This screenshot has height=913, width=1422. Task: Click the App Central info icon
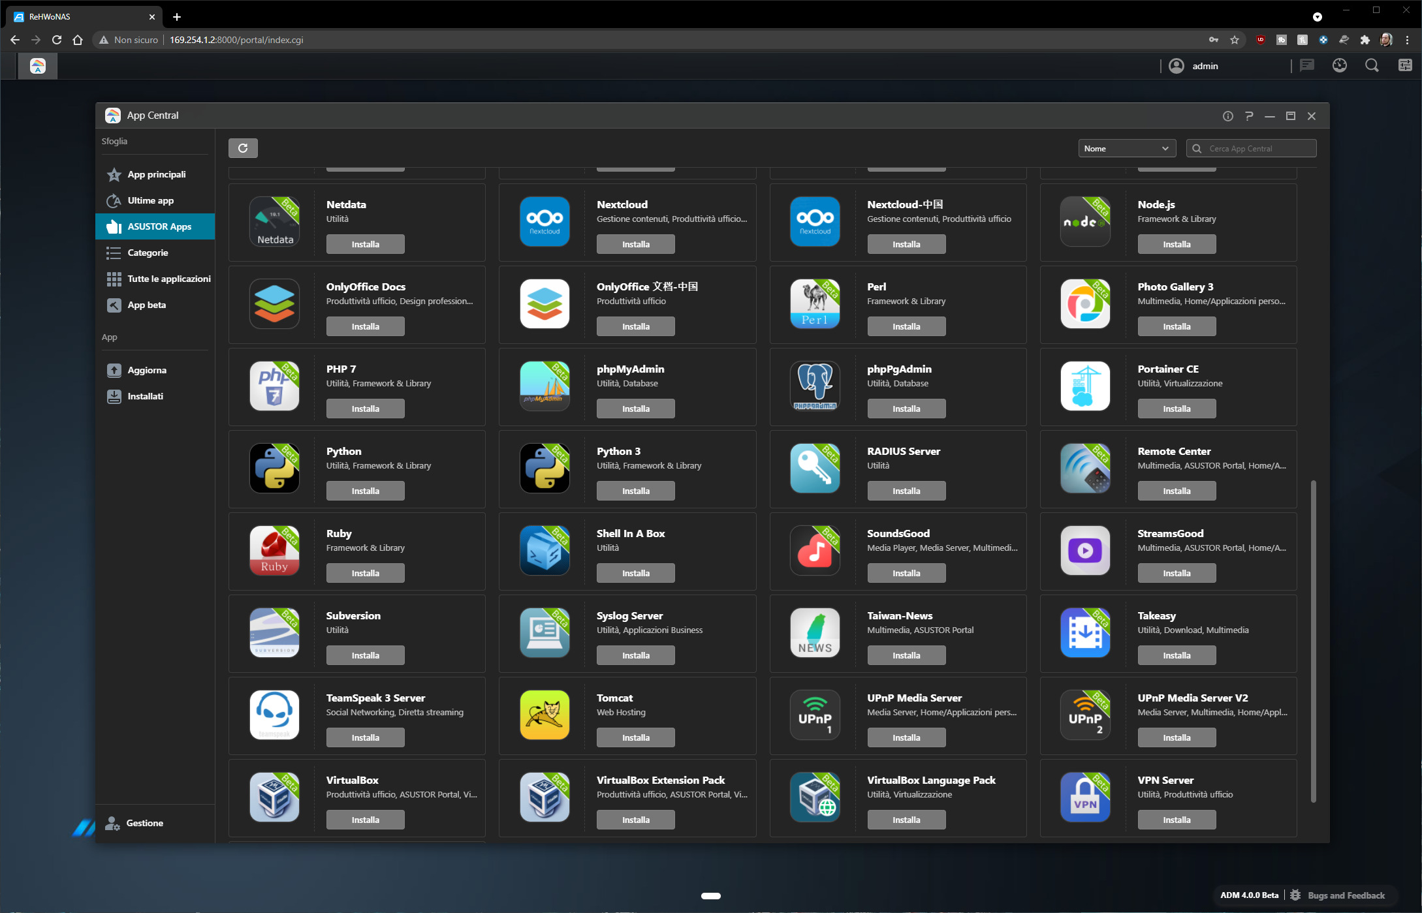1227,116
